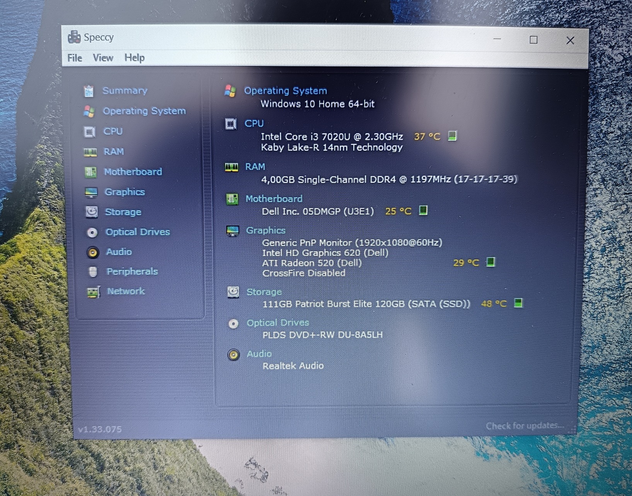Click the '4,00GB Single-Channel DDR4' RAM line
The width and height of the screenshot is (632, 496).
coord(389,179)
